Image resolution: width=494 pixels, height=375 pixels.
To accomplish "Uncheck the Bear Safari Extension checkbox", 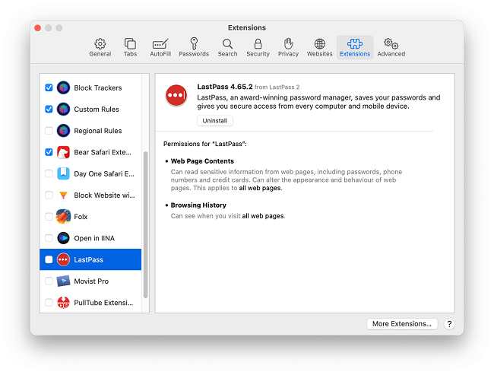I will pos(49,152).
